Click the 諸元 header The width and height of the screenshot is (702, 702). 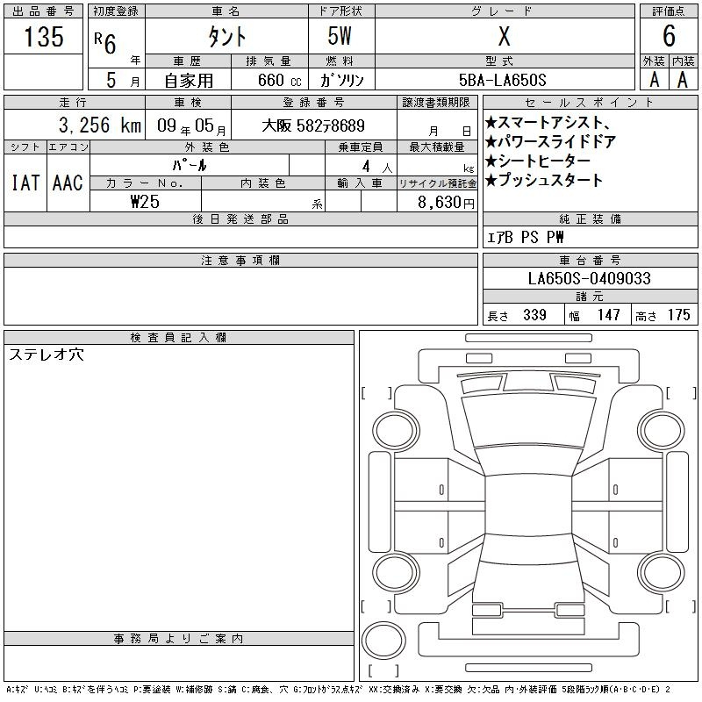coord(590,297)
